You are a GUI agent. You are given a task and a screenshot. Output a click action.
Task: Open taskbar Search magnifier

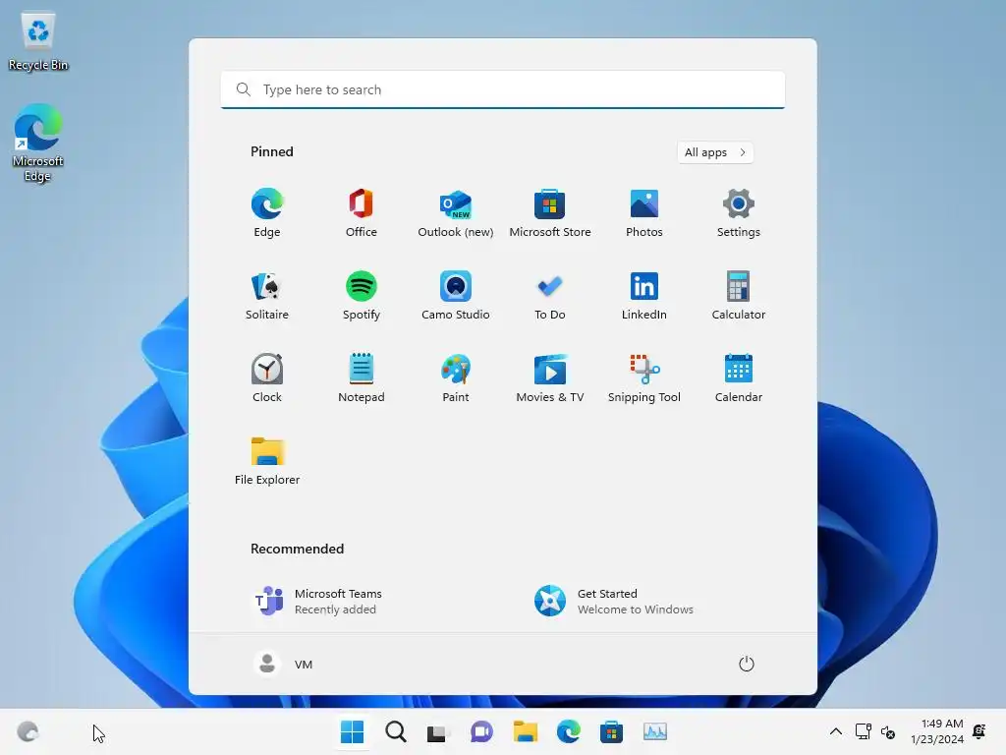tap(396, 731)
